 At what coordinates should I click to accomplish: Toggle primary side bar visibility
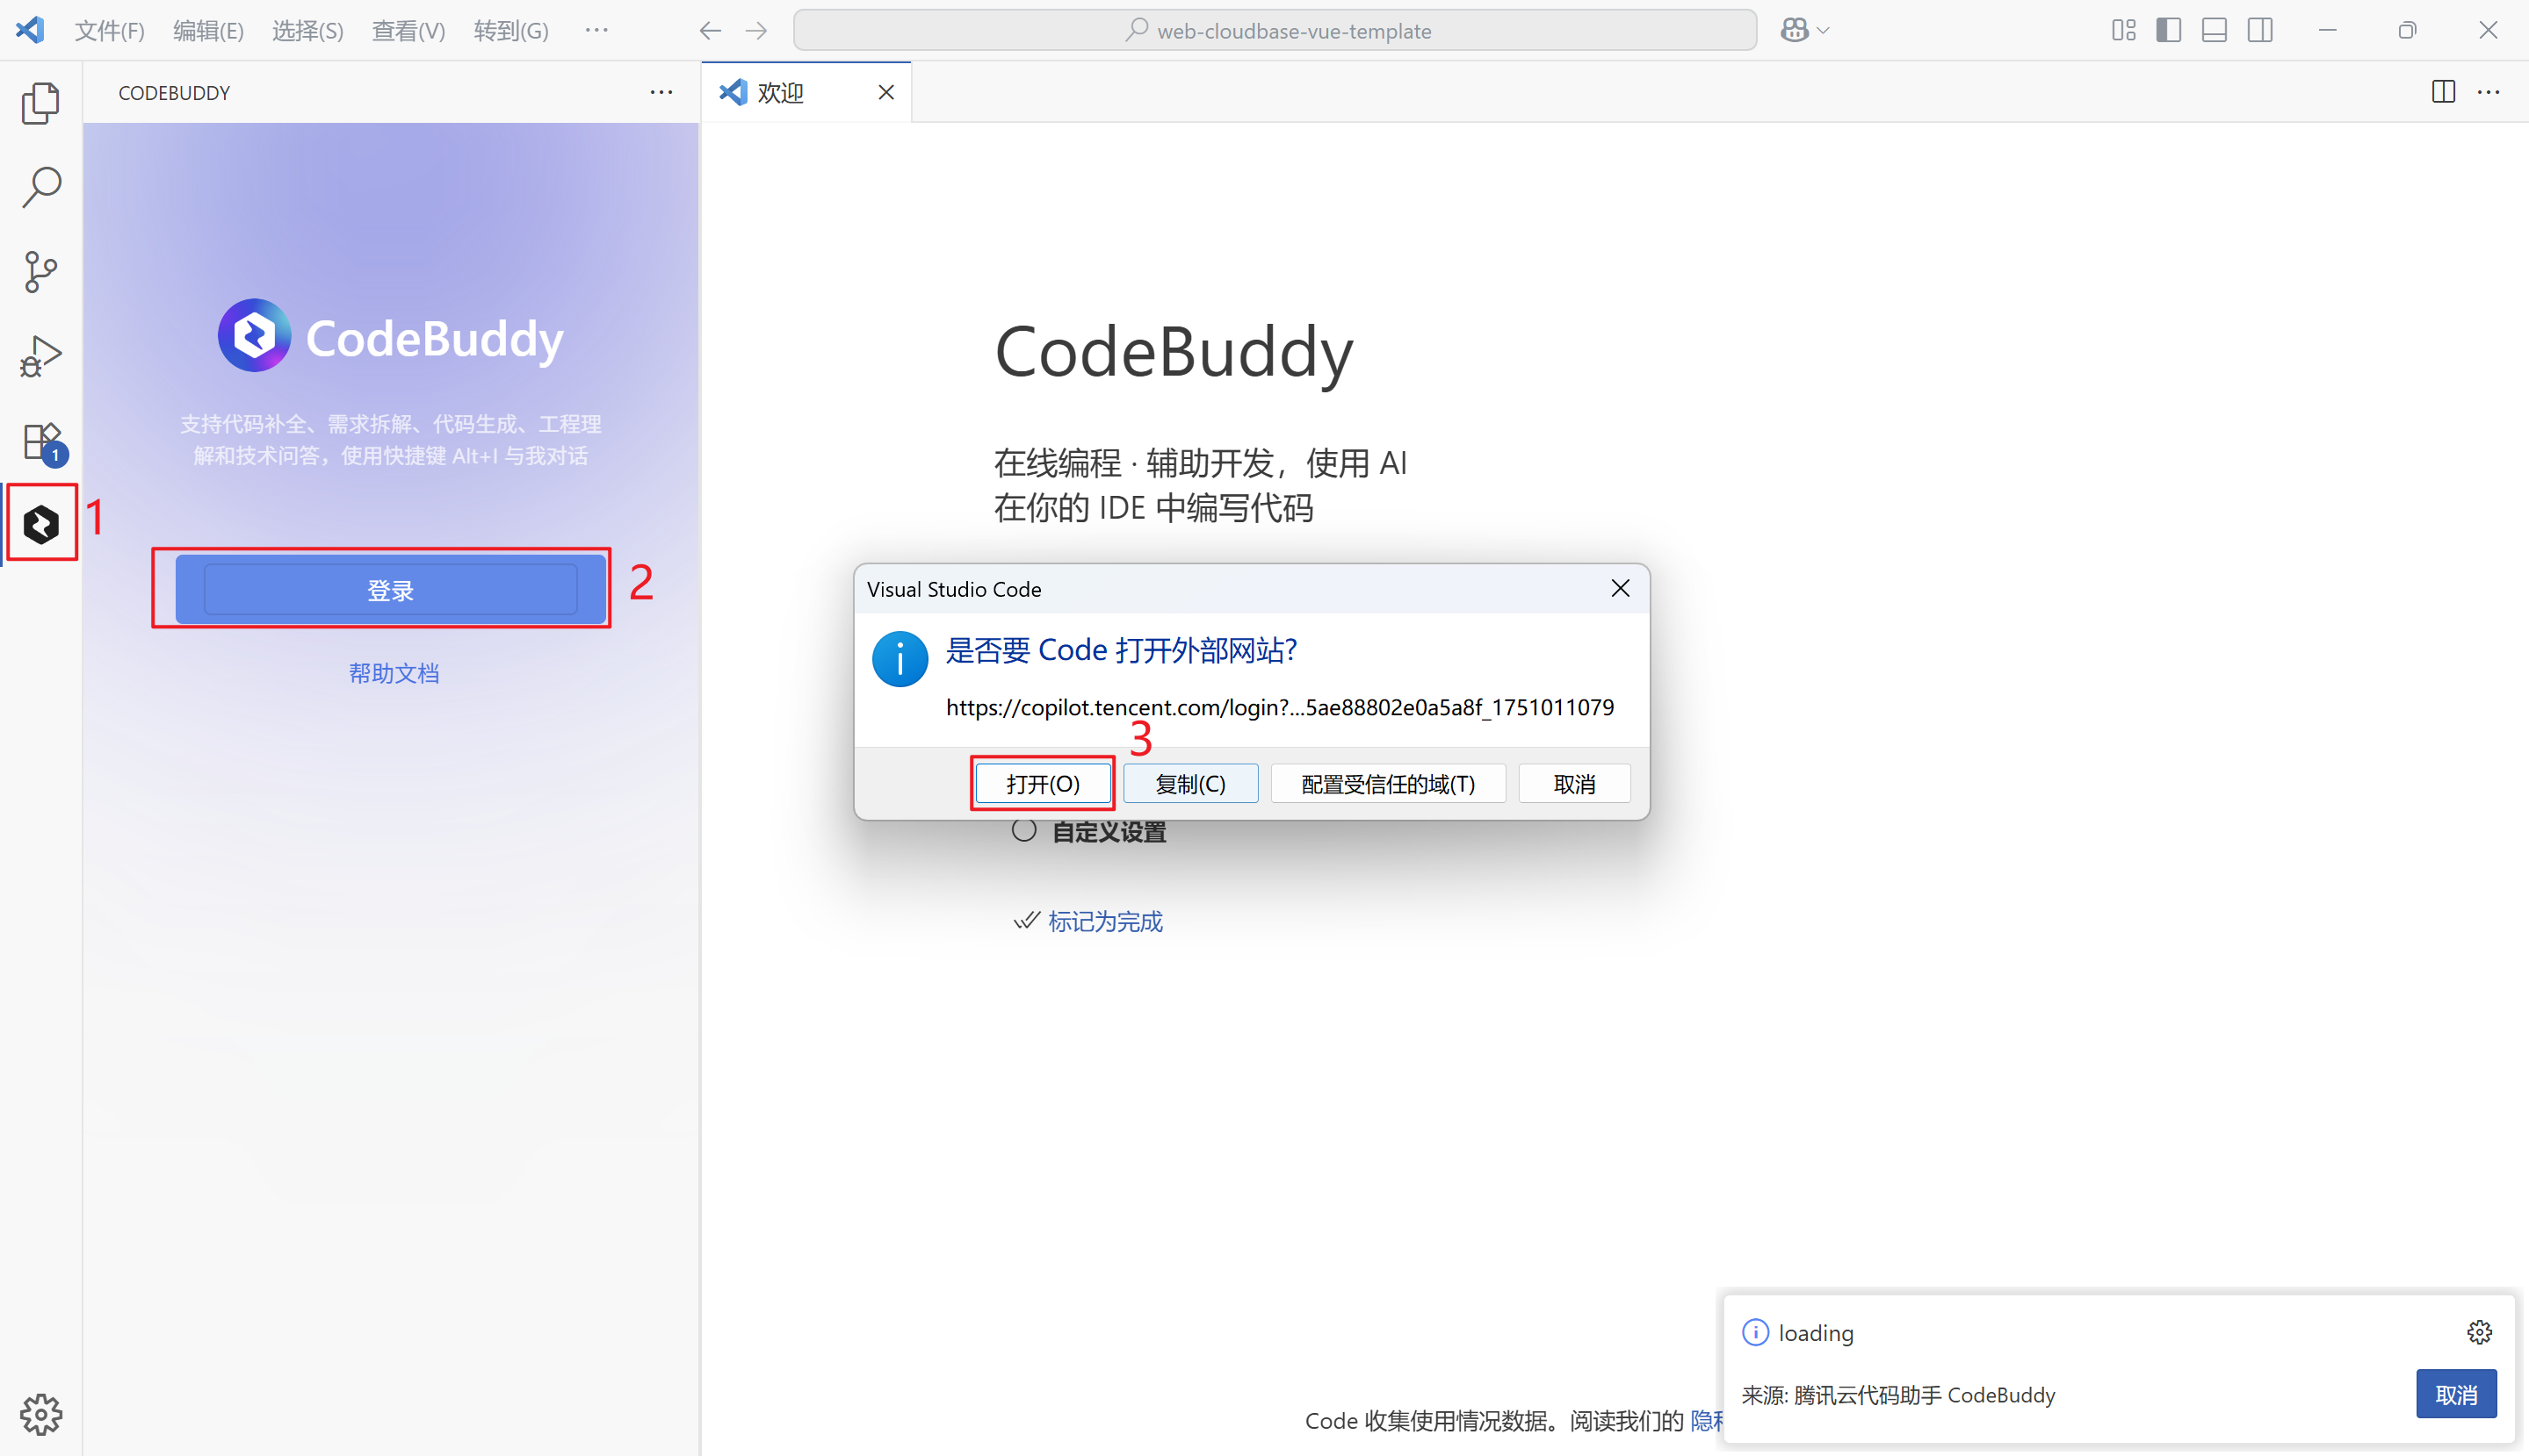(x=2169, y=30)
